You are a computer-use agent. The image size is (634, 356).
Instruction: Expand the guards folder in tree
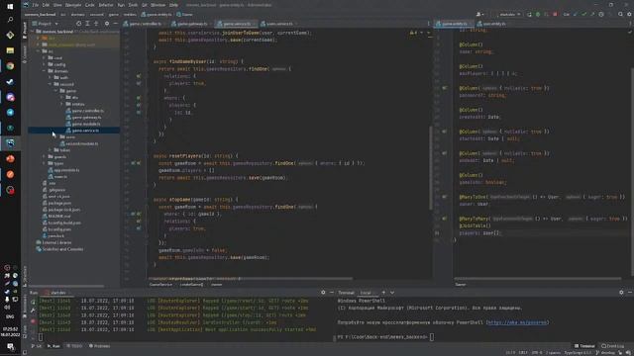[x=44, y=156]
